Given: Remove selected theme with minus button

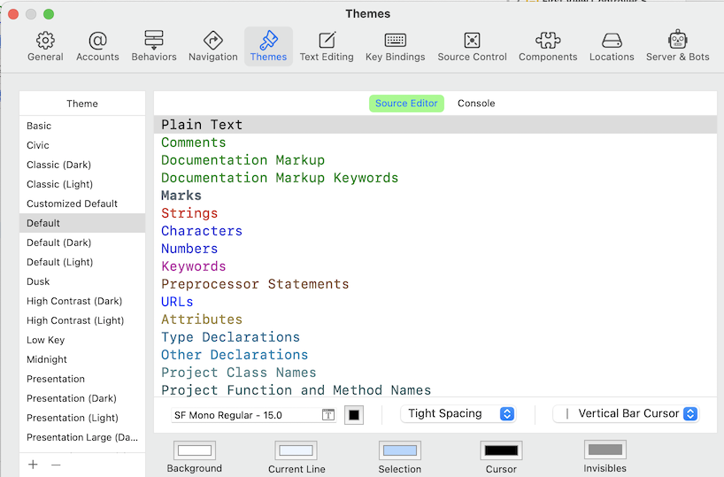Looking at the screenshot, I should [56, 465].
